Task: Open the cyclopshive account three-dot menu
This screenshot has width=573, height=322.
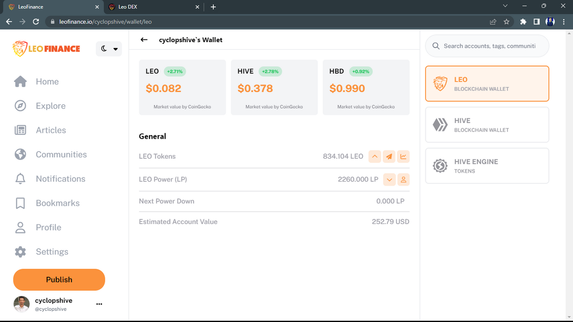Action: 99,304
